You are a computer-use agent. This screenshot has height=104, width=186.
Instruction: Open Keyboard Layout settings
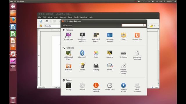pyautogui.click(x=96, y=37)
